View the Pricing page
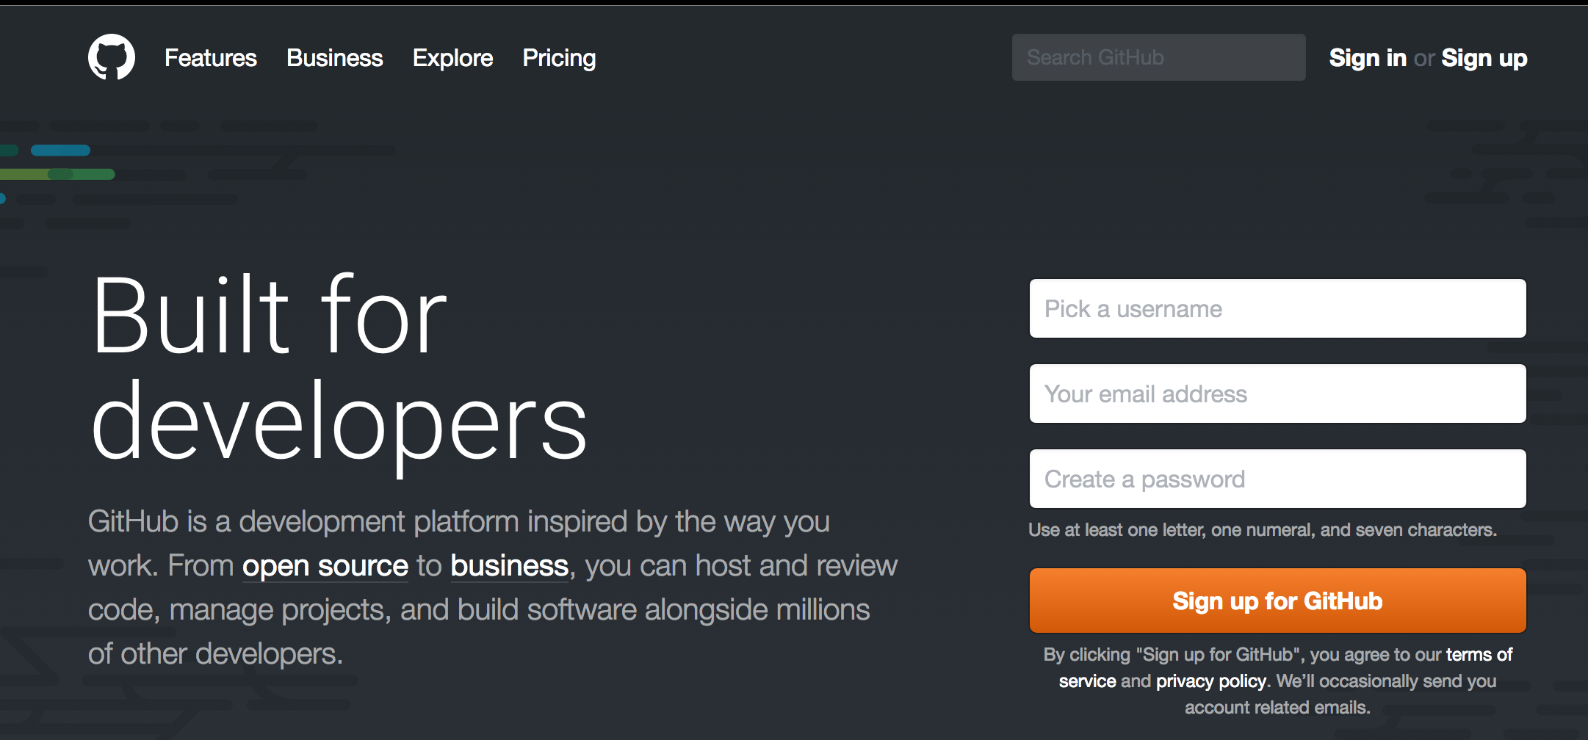1588x740 pixels. pyautogui.click(x=559, y=58)
